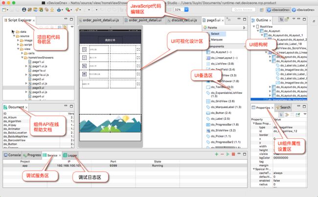Open the zoom percentage dropdown at 32%
The height and width of the screenshot is (197, 318).
tap(186, 9)
